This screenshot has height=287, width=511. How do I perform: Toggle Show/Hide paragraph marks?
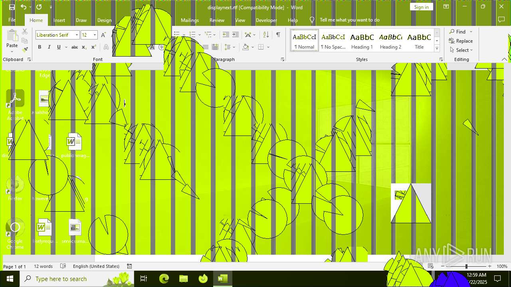pyautogui.click(x=278, y=35)
